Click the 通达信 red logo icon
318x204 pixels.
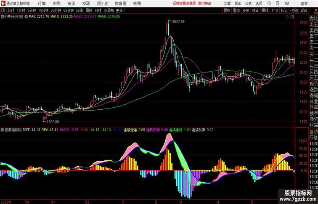pyautogui.click(x=3, y=3)
